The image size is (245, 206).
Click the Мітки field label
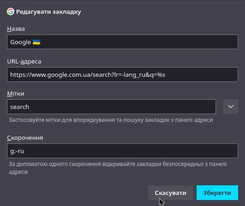coord(16,94)
